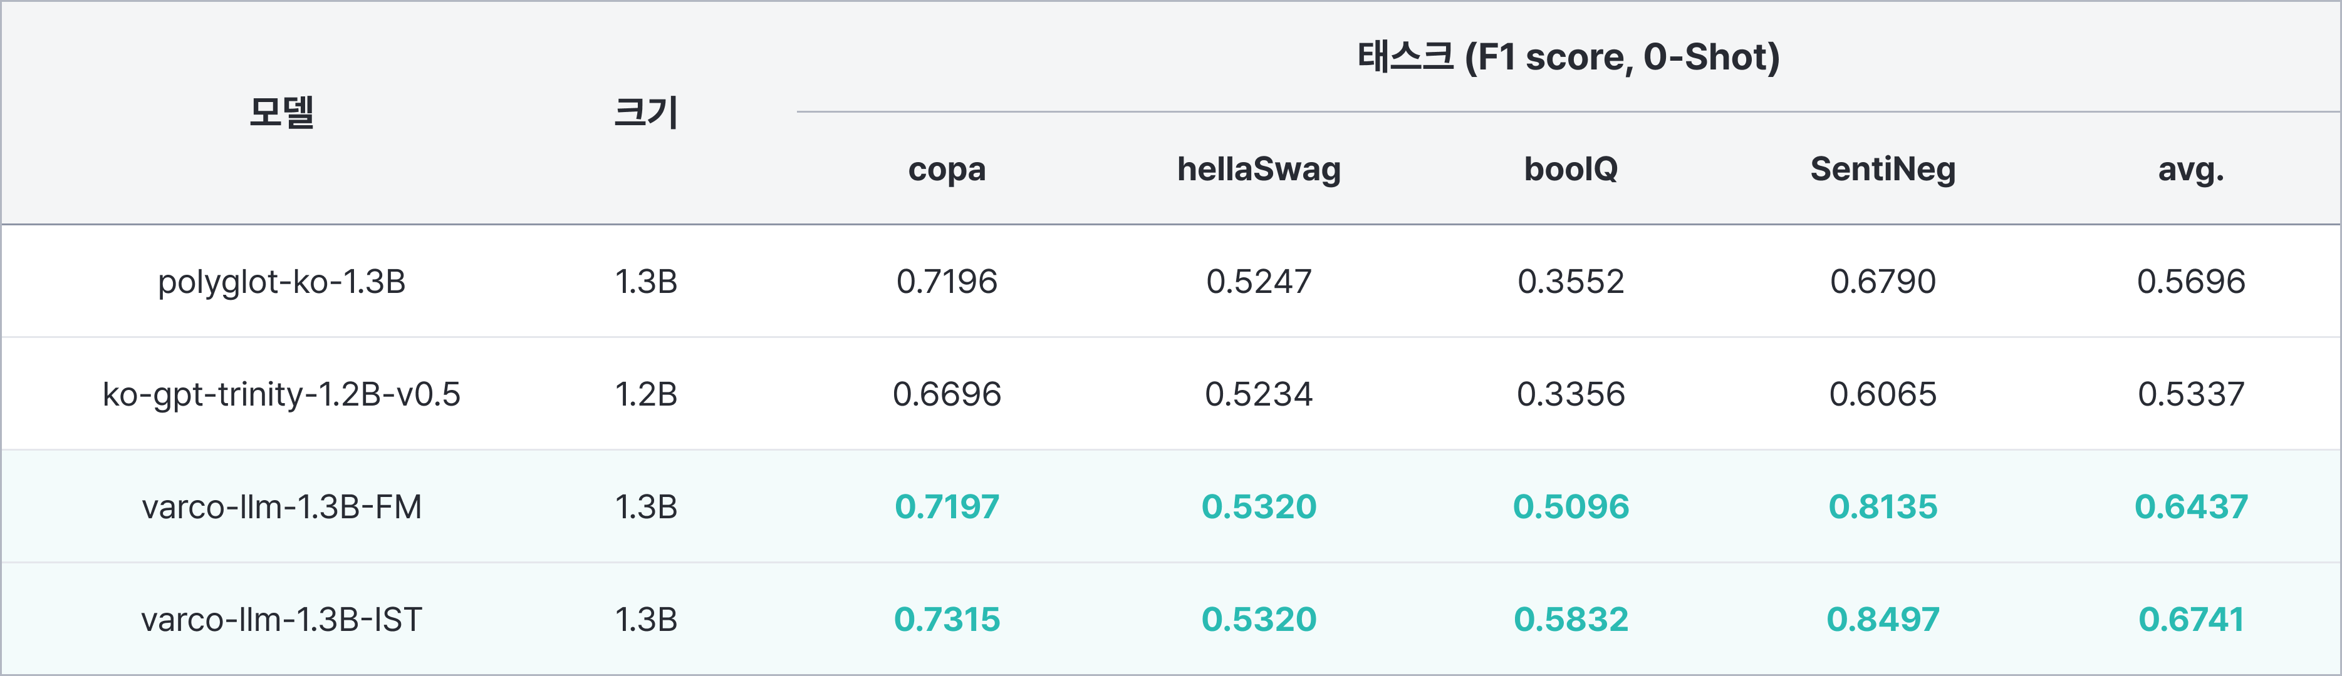Click polyglot-ko copa score 0.7196
This screenshot has width=2342, height=676.
[x=947, y=282]
